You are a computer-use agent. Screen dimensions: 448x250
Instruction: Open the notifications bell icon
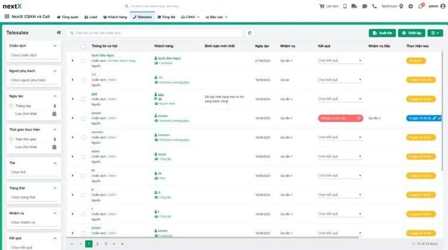[x=422, y=6]
